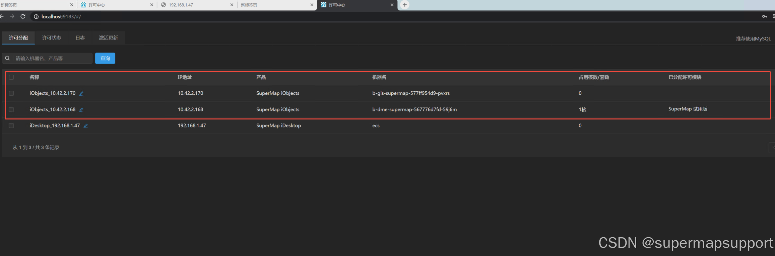The height and width of the screenshot is (256, 775).
Task: Close the first 许可中心 tab
Action: click(152, 5)
